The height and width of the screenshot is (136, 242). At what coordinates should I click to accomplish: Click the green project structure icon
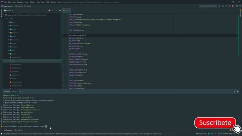(x=237, y=6)
